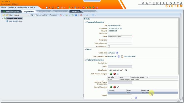This screenshot has height=103, width=184.
Task: Click the blue up-down arrow icon
Action: [93, 15]
